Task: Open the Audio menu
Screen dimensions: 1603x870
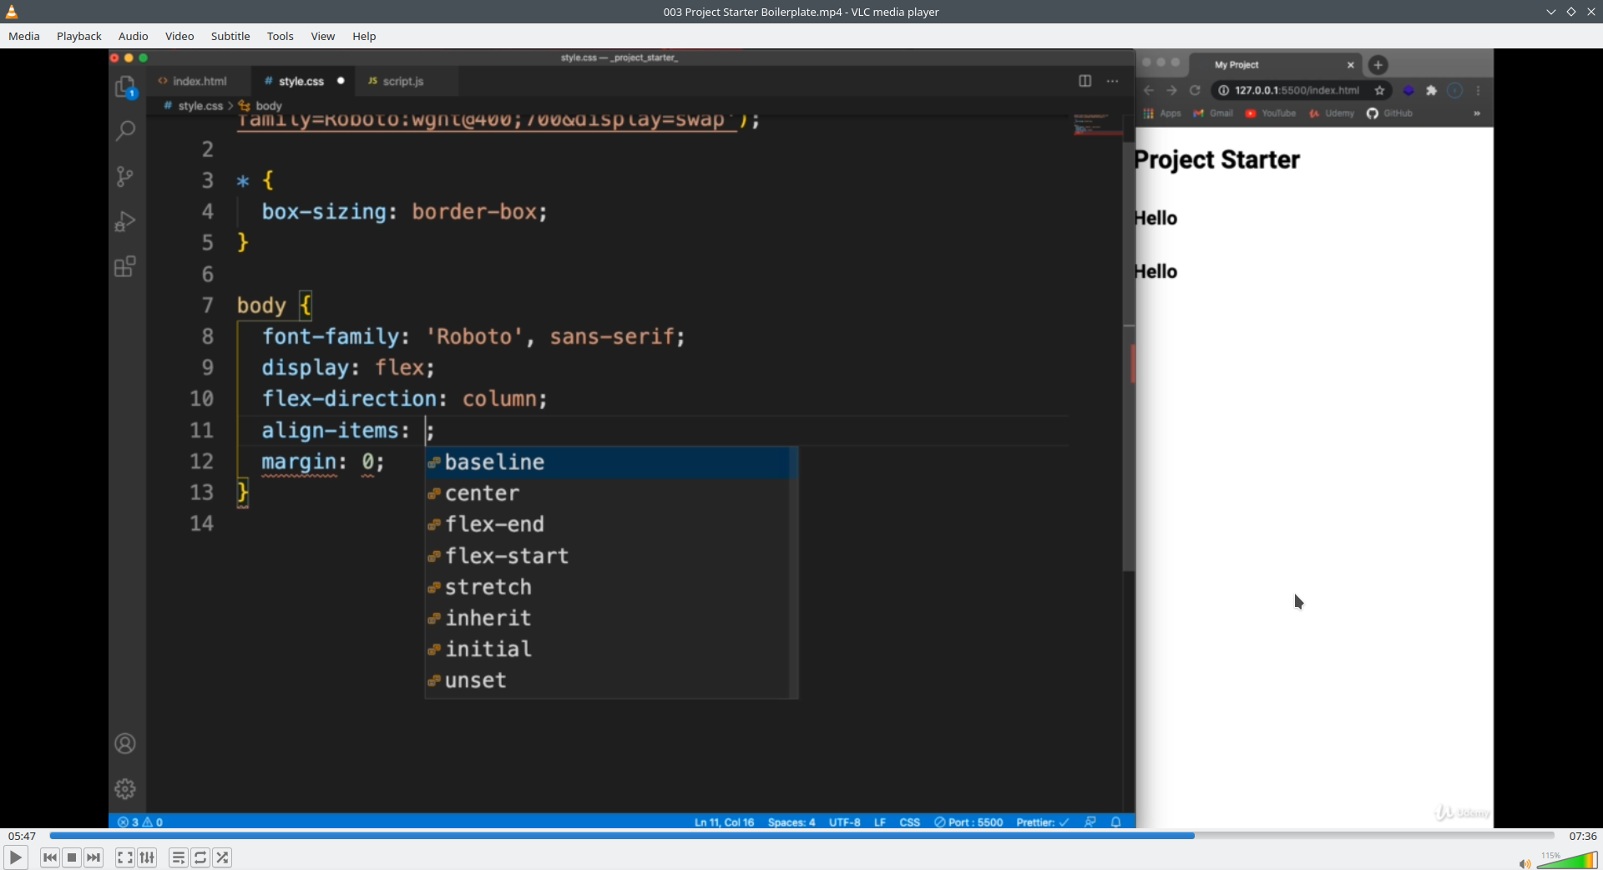Action: 133,36
